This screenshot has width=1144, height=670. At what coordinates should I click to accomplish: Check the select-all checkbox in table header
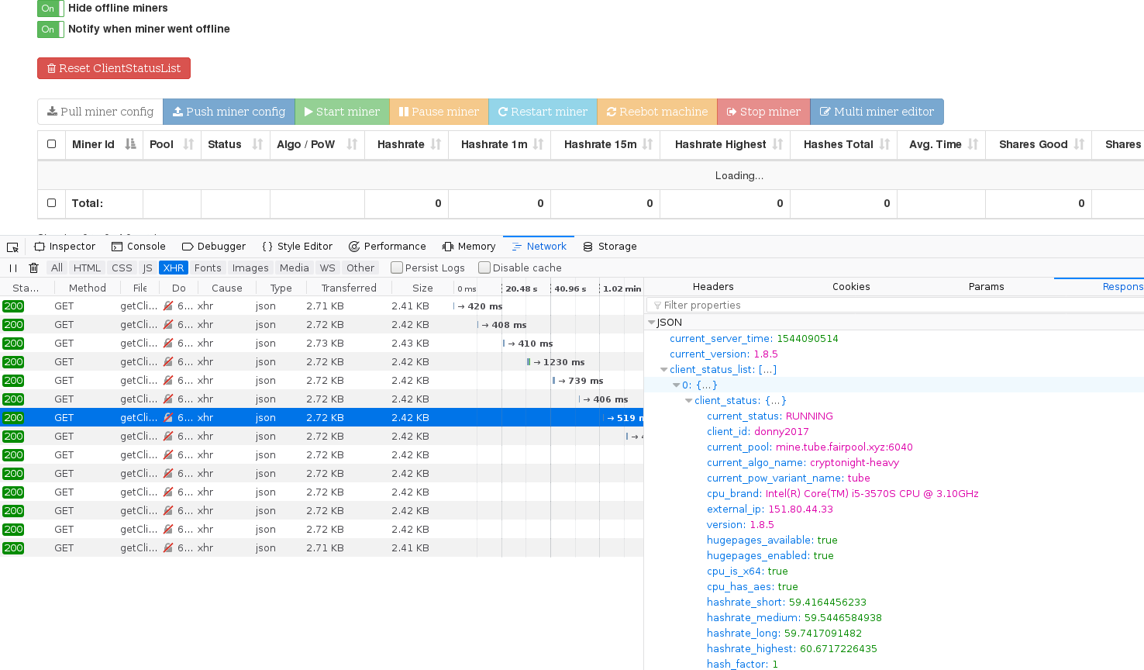pos(51,144)
